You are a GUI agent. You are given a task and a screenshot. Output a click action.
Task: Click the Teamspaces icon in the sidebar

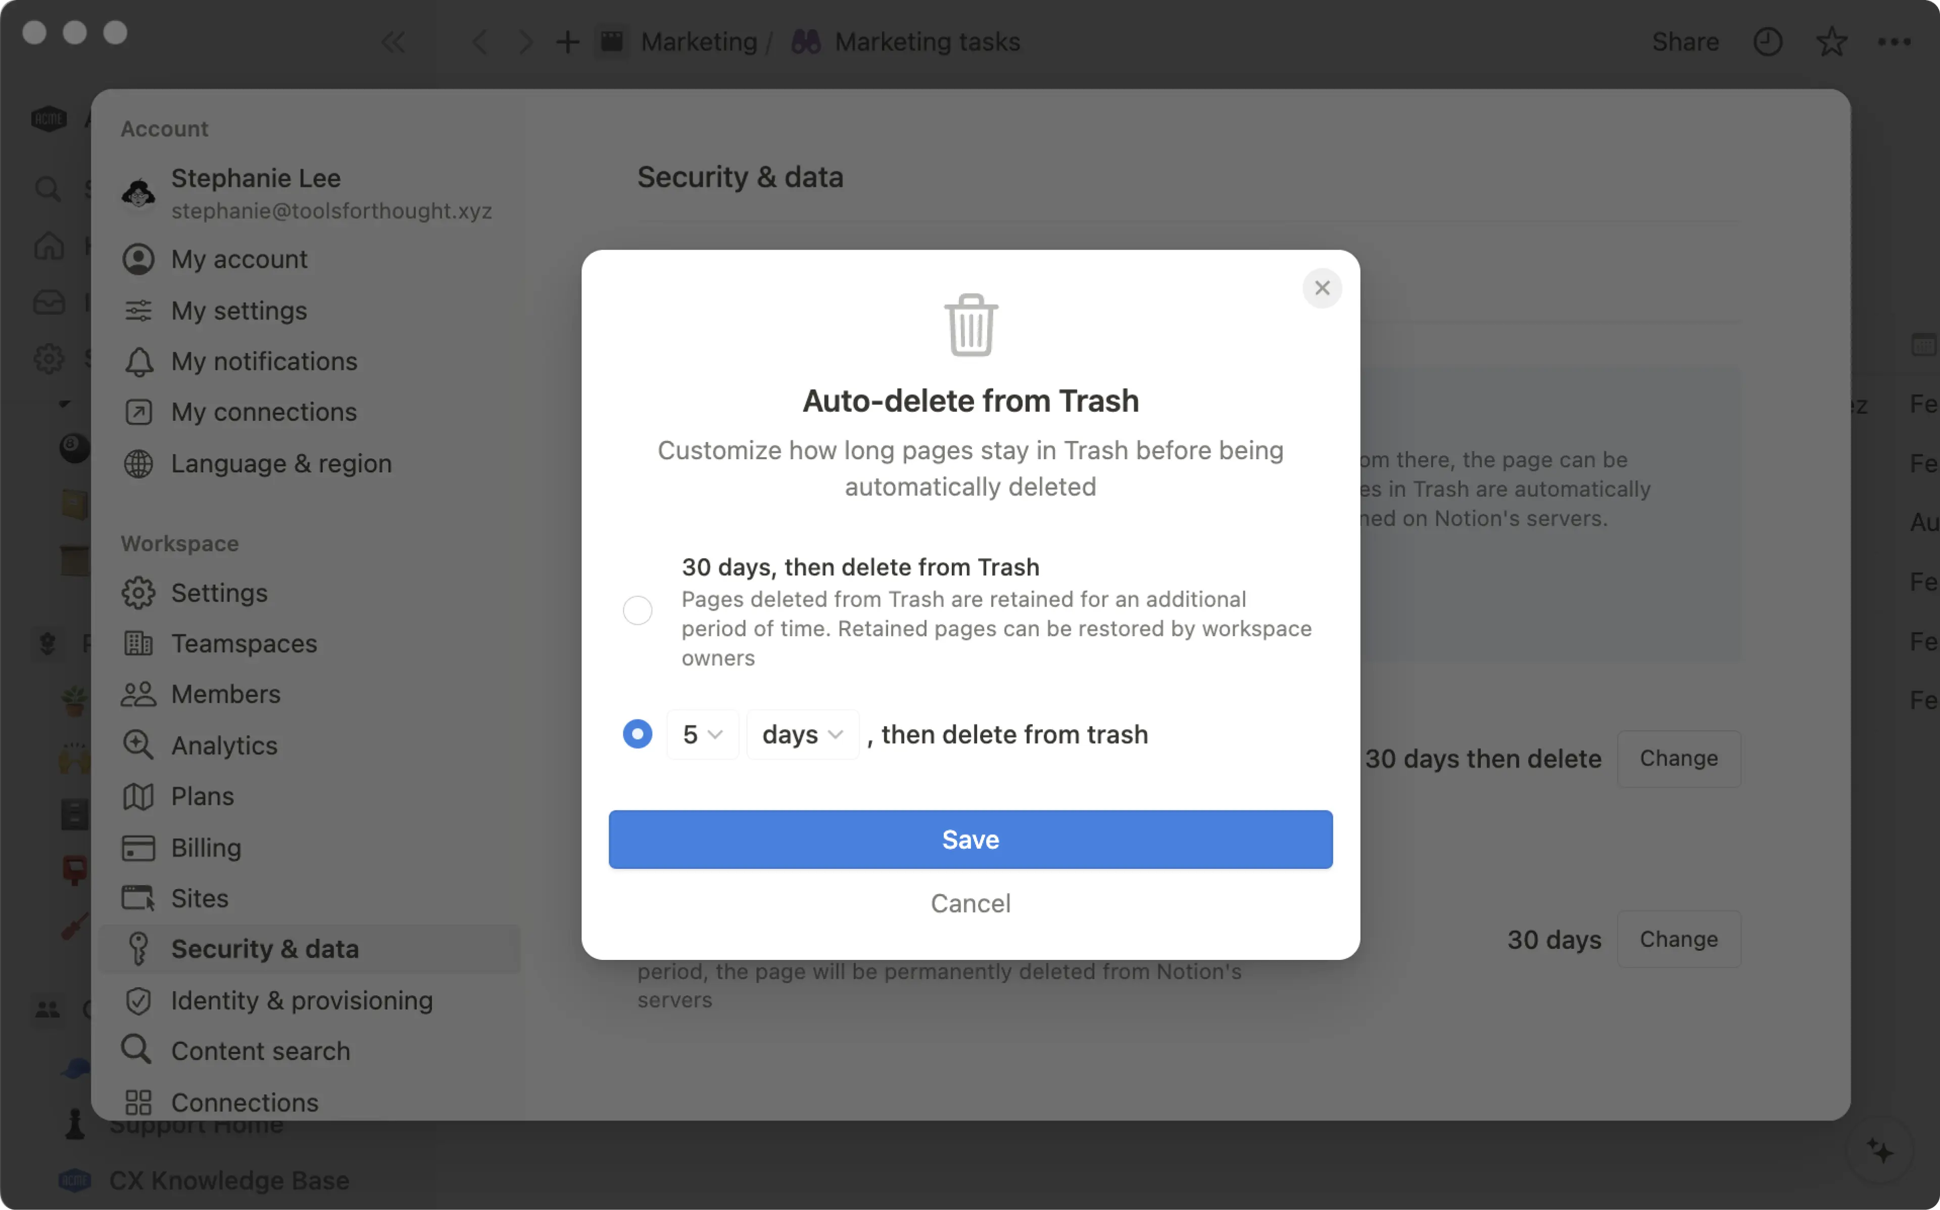pyautogui.click(x=138, y=644)
